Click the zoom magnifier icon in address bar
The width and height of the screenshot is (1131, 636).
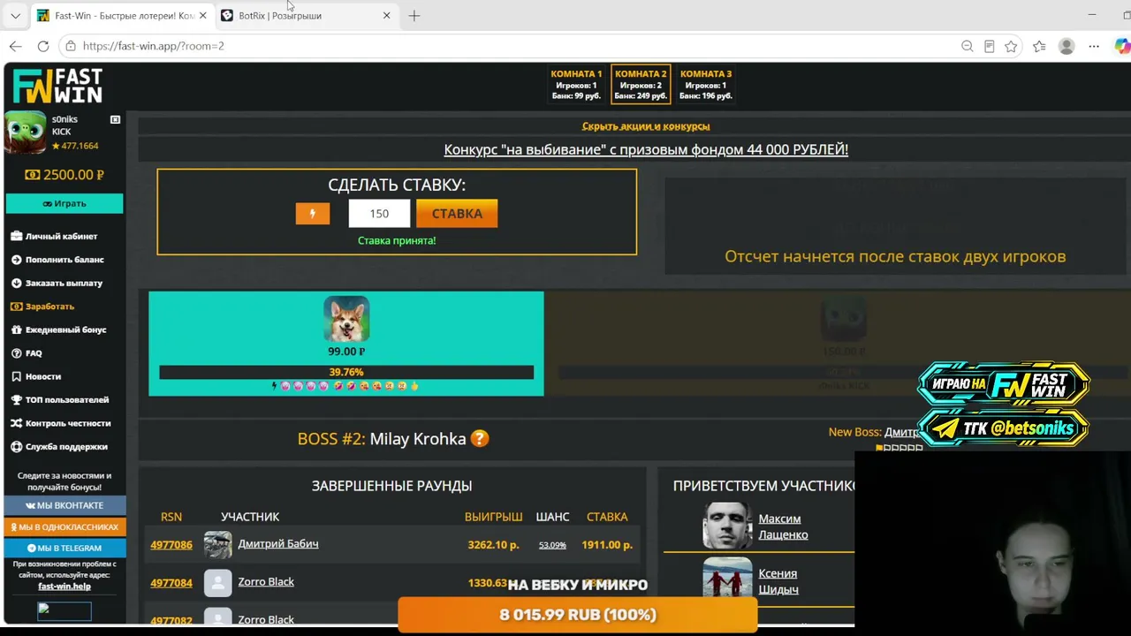click(968, 46)
